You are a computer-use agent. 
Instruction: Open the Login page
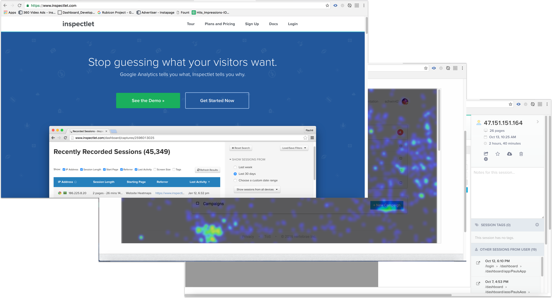[293, 24]
